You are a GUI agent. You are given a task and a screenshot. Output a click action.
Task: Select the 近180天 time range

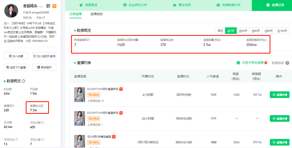click(x=282, y=31)
